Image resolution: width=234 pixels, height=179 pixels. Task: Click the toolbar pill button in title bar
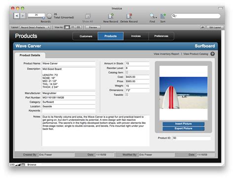coord(220,8)
